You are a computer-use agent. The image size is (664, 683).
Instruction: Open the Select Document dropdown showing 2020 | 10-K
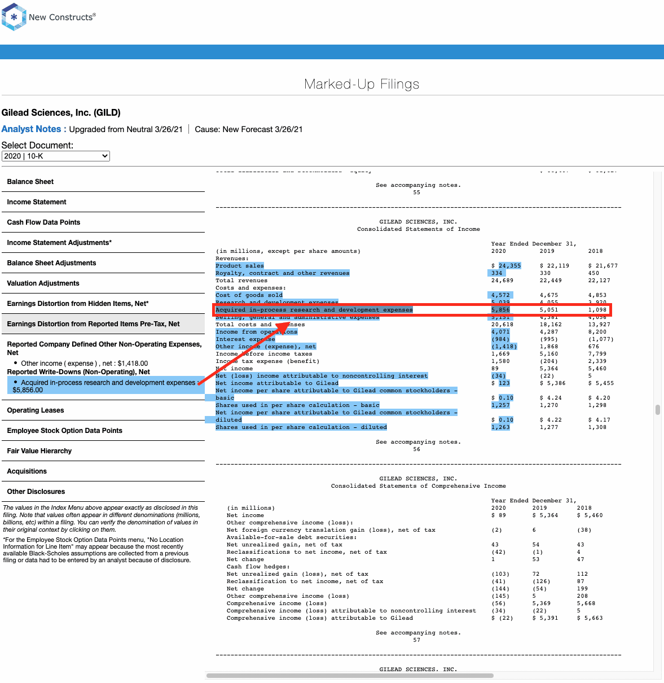(56, 156)
